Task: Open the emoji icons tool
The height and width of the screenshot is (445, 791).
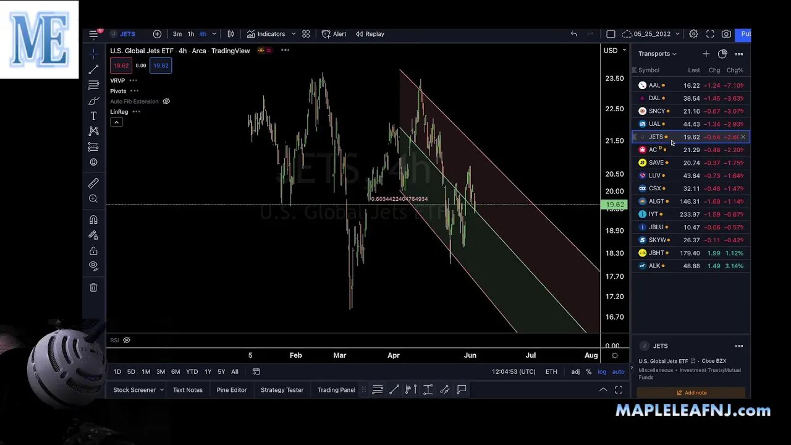Action: tap(93, 162)
